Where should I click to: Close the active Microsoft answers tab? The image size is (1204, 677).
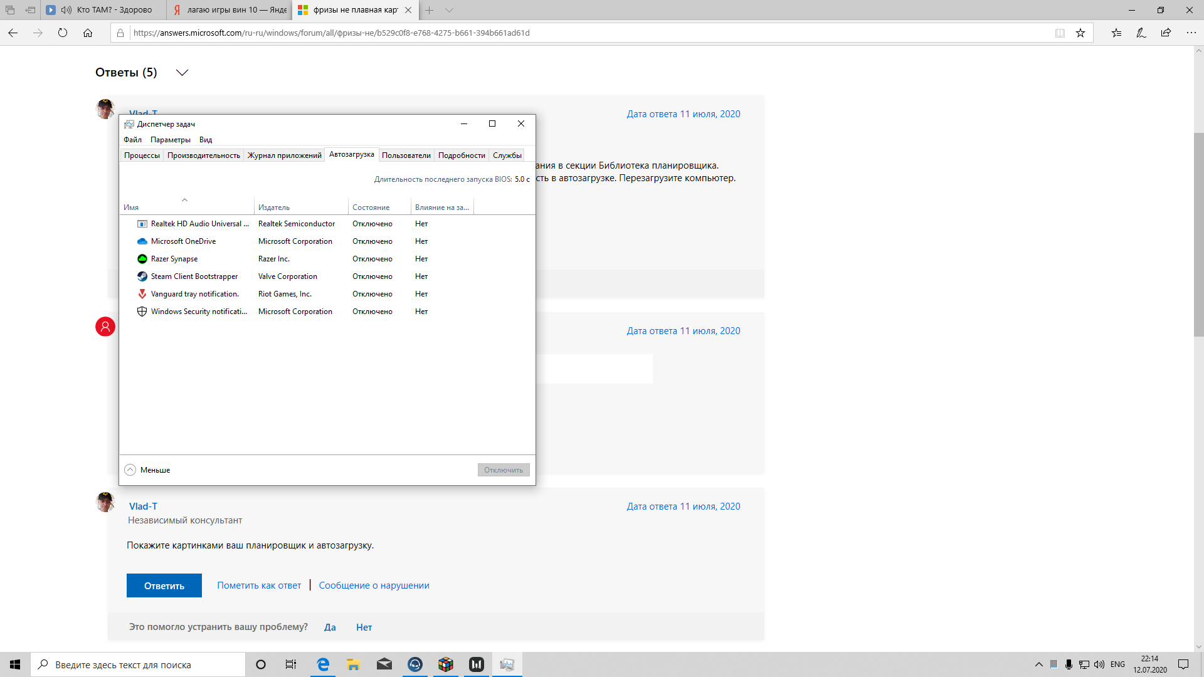(408, 10)
